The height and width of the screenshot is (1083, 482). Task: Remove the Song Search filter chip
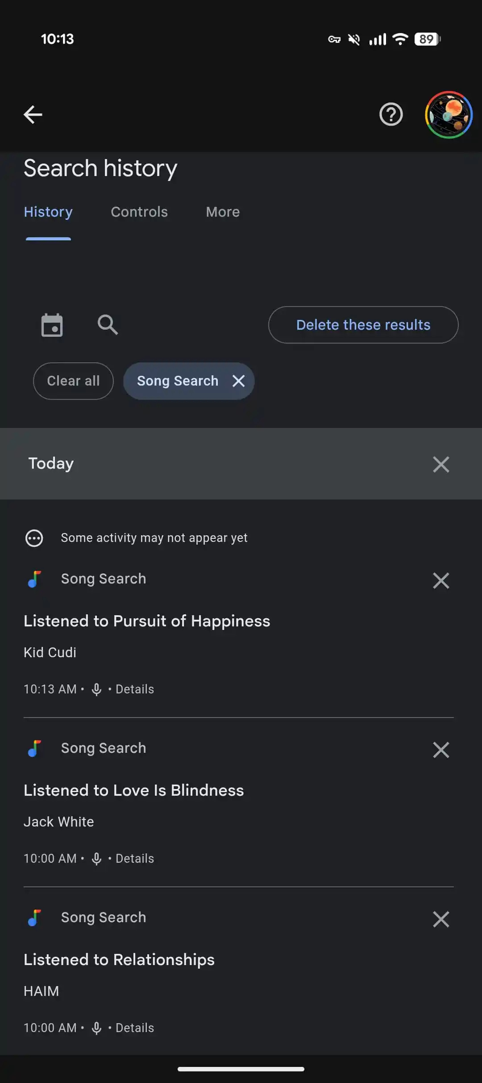[x=239, y=381]
